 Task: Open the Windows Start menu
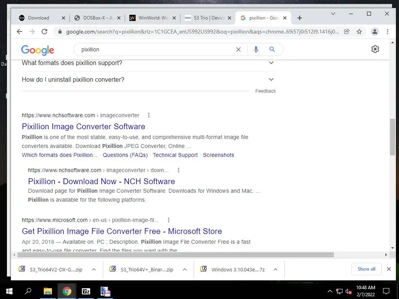(x=9, y=291)
